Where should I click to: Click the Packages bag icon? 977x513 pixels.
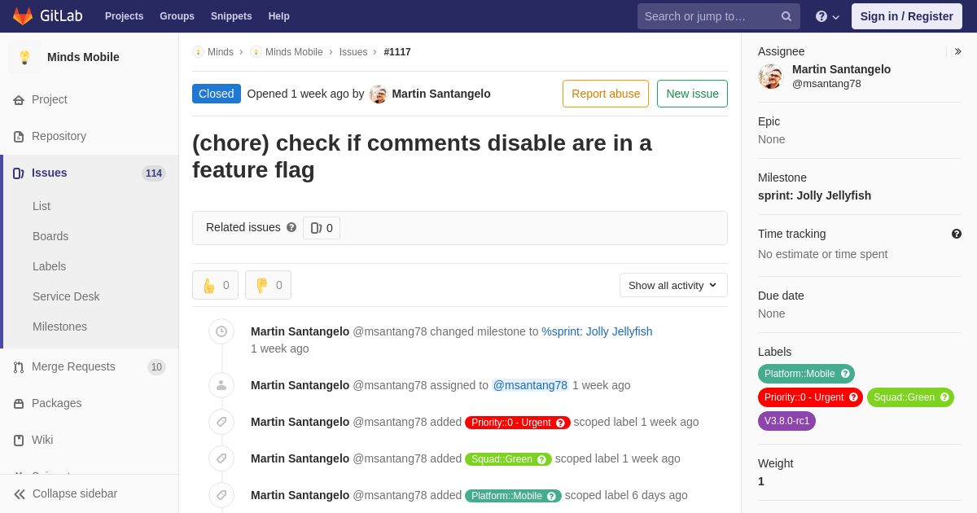(19, 404)
